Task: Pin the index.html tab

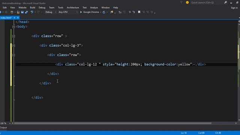Action: (x=15, y=18)
